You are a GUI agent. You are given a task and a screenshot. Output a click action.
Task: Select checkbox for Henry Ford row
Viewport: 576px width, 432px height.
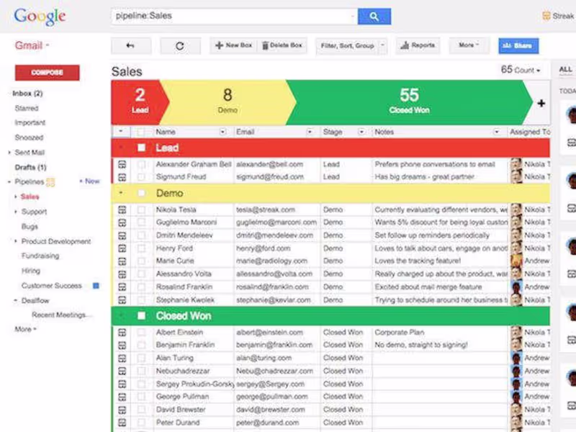point(141,248)
